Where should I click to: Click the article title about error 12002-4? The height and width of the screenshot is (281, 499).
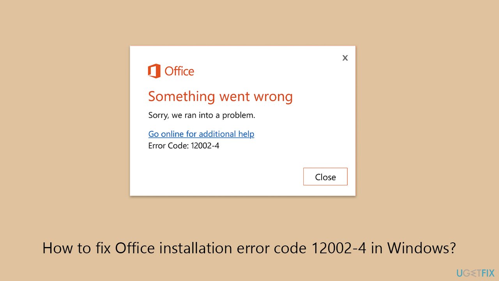[x=249, y=248]
